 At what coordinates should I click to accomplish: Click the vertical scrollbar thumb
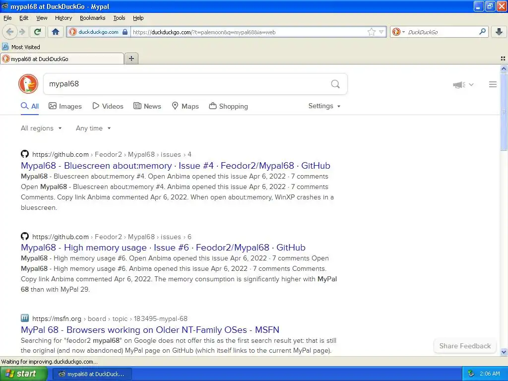tap(504, 112)
